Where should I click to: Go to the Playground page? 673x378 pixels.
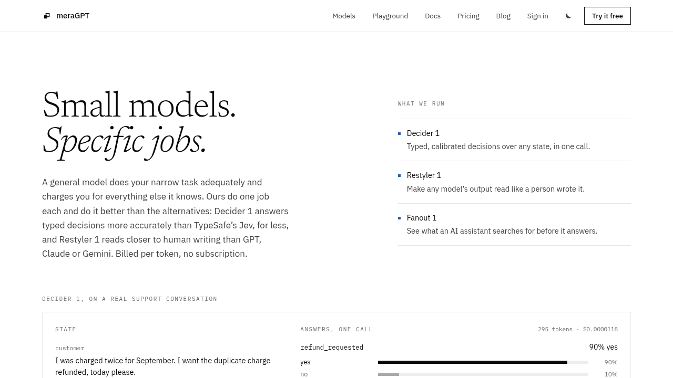[390, 16]
